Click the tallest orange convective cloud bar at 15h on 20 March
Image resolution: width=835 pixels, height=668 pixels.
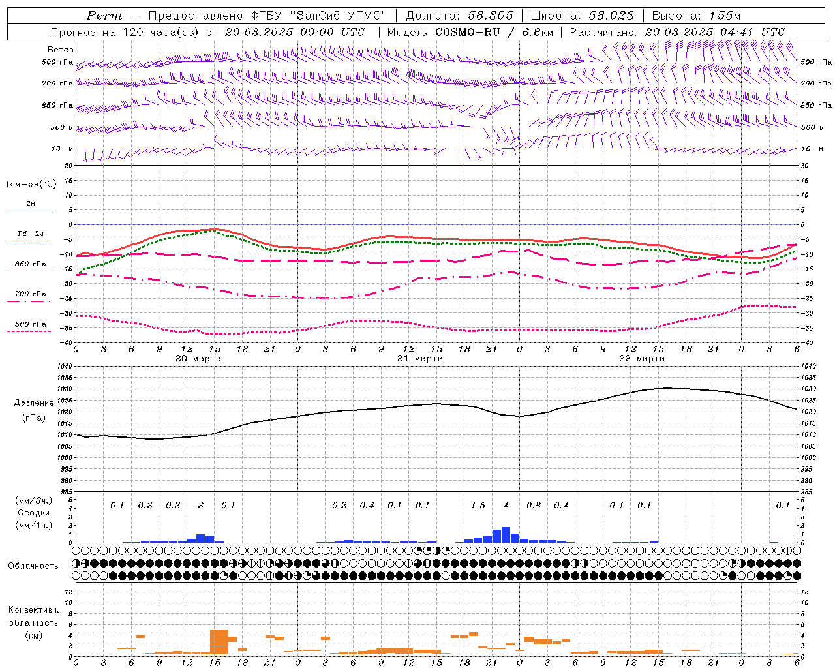tap(219, 642)
